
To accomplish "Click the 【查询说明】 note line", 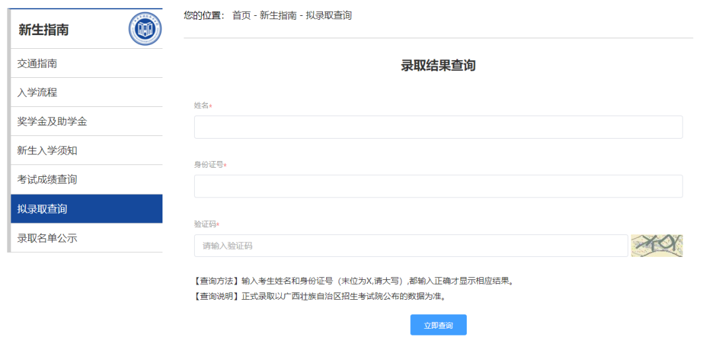I will 320,296.
